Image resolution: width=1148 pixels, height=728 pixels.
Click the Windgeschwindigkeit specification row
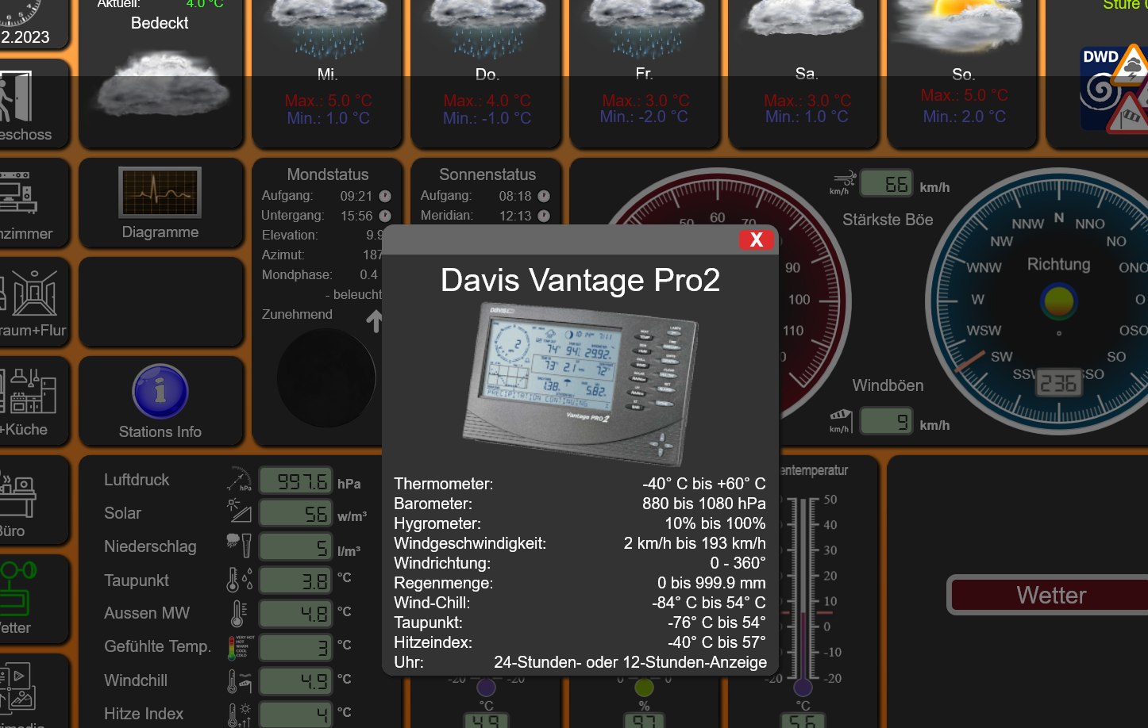[x=580, y=543]
